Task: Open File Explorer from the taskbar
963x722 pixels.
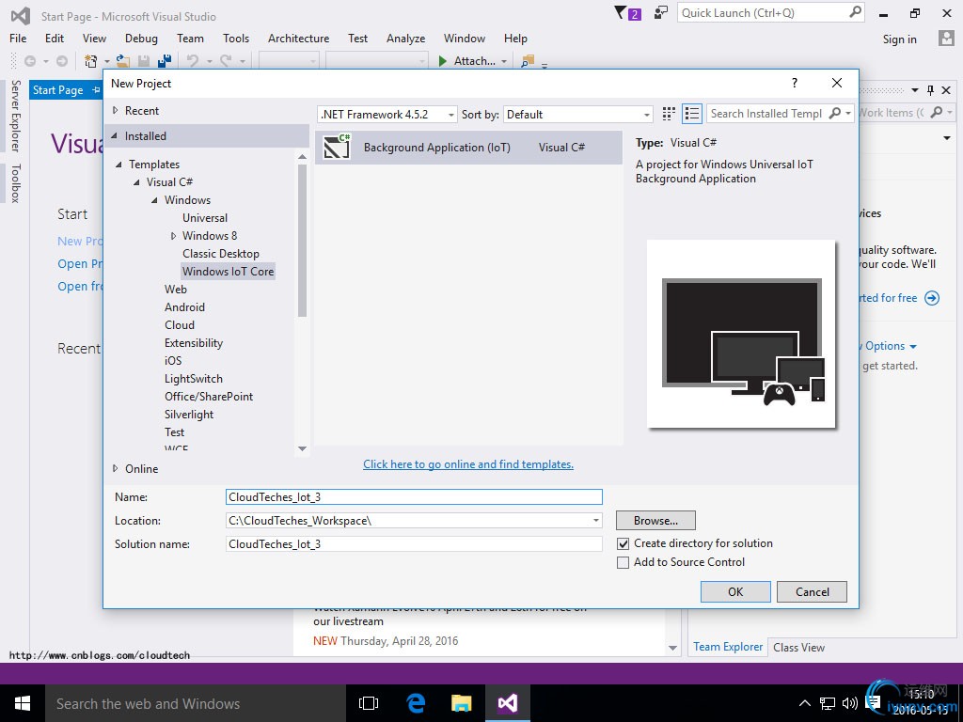Action: coord(461,703)
